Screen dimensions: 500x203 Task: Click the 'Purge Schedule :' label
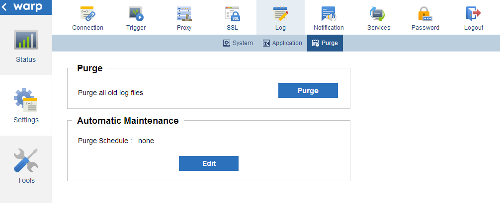point(105,141)
